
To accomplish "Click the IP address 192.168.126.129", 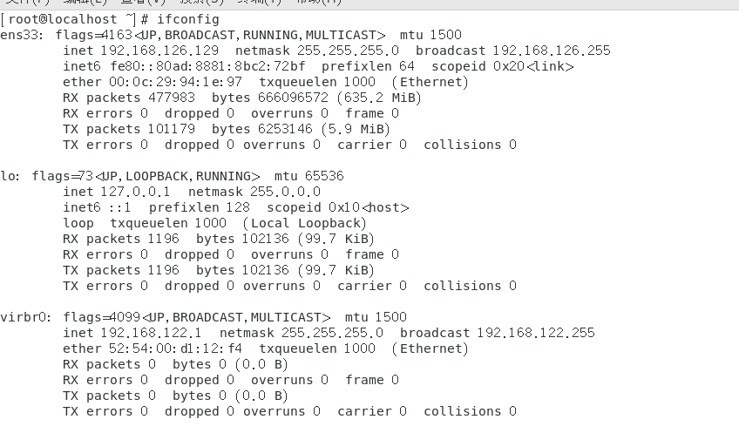I will tap(159, 51).
